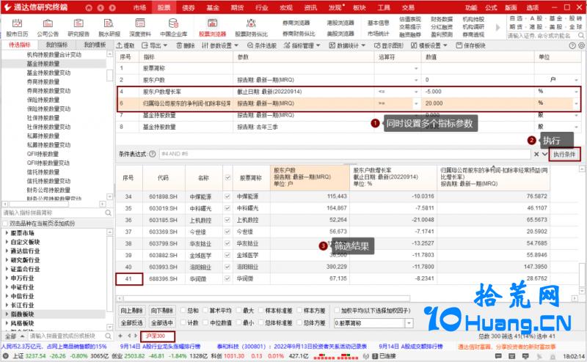Click the indicator list vertical scrollbar
The image size is (587, 362).
tap(109, 75)
